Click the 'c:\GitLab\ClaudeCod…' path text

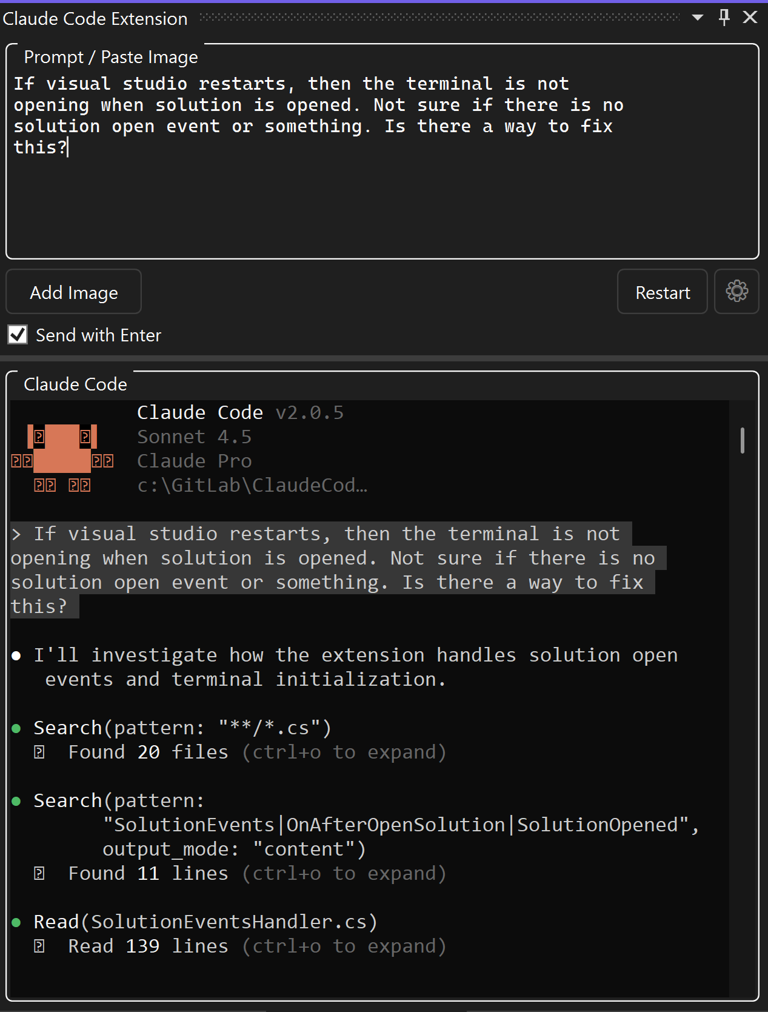(x=252, y=485)
